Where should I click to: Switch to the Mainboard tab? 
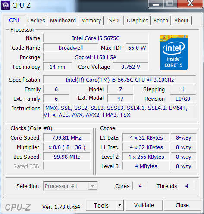pos(63,20)
